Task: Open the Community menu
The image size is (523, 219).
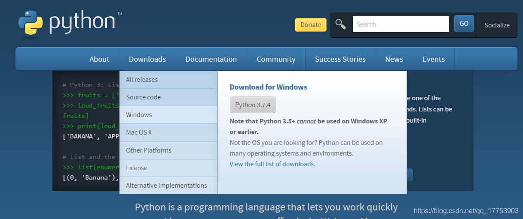Action: (x=276, y=59)
